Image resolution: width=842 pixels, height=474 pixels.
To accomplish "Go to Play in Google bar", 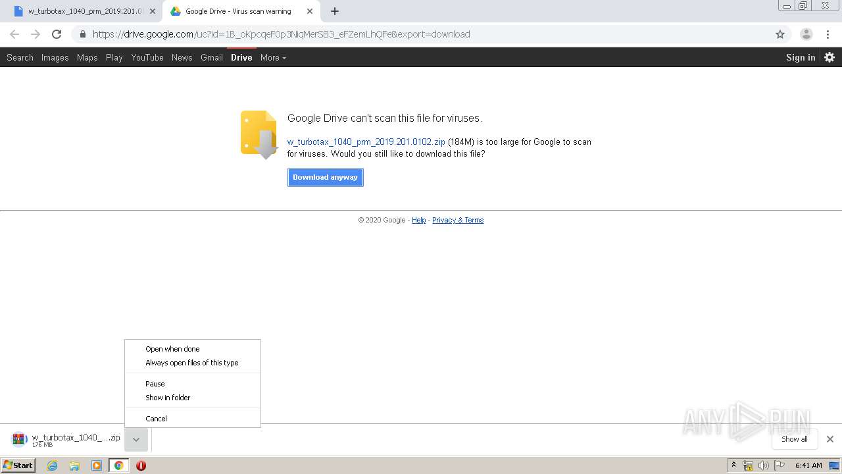I will pos(114,57).
